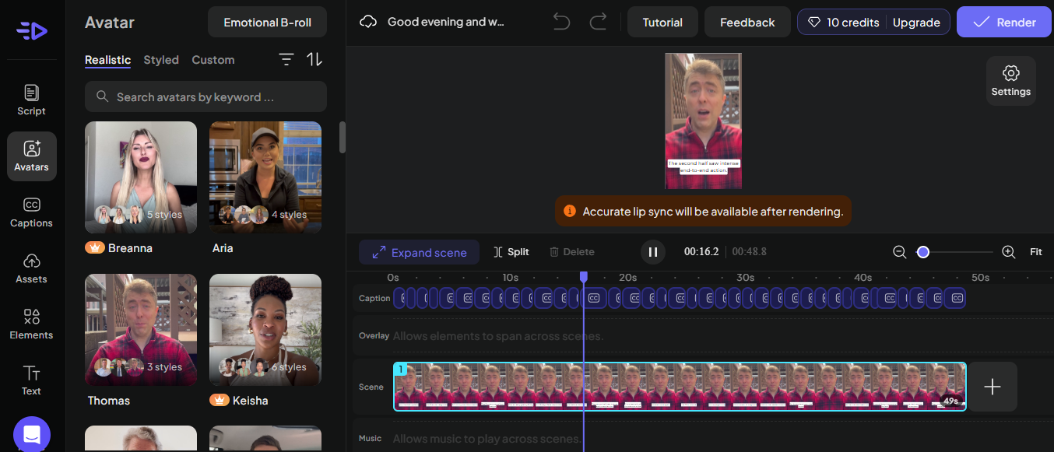The image size is (1054, 452).
Task: Open the Settings gear panel
Action: pyautogui.click(x=1010, y=81)
